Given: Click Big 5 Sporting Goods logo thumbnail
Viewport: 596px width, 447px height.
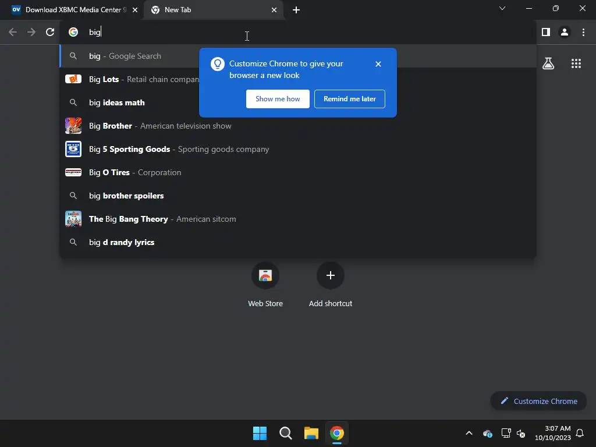Looking at the screenshot, I should click(x=73, y=149).
